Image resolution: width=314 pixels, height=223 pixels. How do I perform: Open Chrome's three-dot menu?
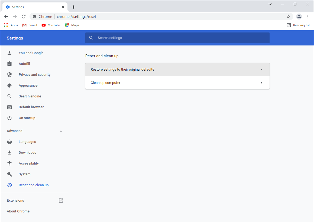point(308,17)
